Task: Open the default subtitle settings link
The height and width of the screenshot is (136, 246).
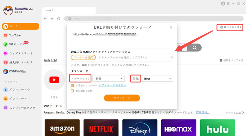Action: (x=112, y=85)
